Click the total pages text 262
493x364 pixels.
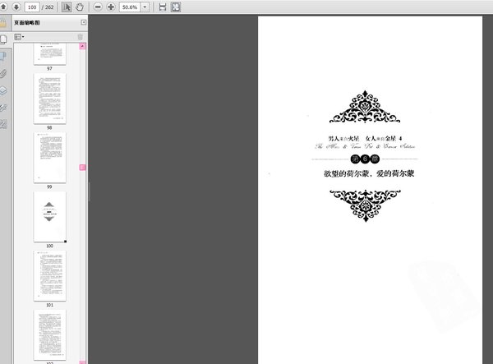click(49, 7)
